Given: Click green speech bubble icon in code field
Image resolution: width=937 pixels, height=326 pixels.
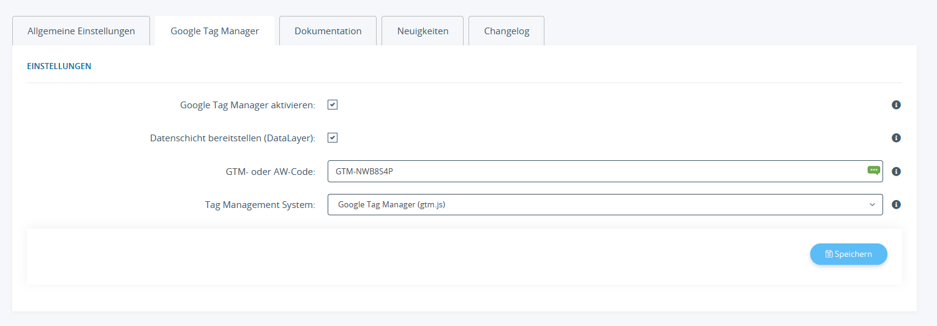Looking at the screenshot, I should click(x=874, y=171).
